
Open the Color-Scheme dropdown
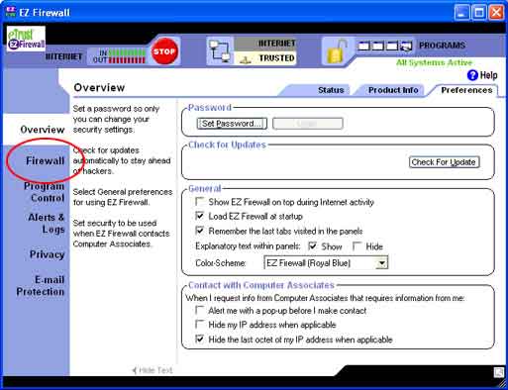[x=381, y=263]
